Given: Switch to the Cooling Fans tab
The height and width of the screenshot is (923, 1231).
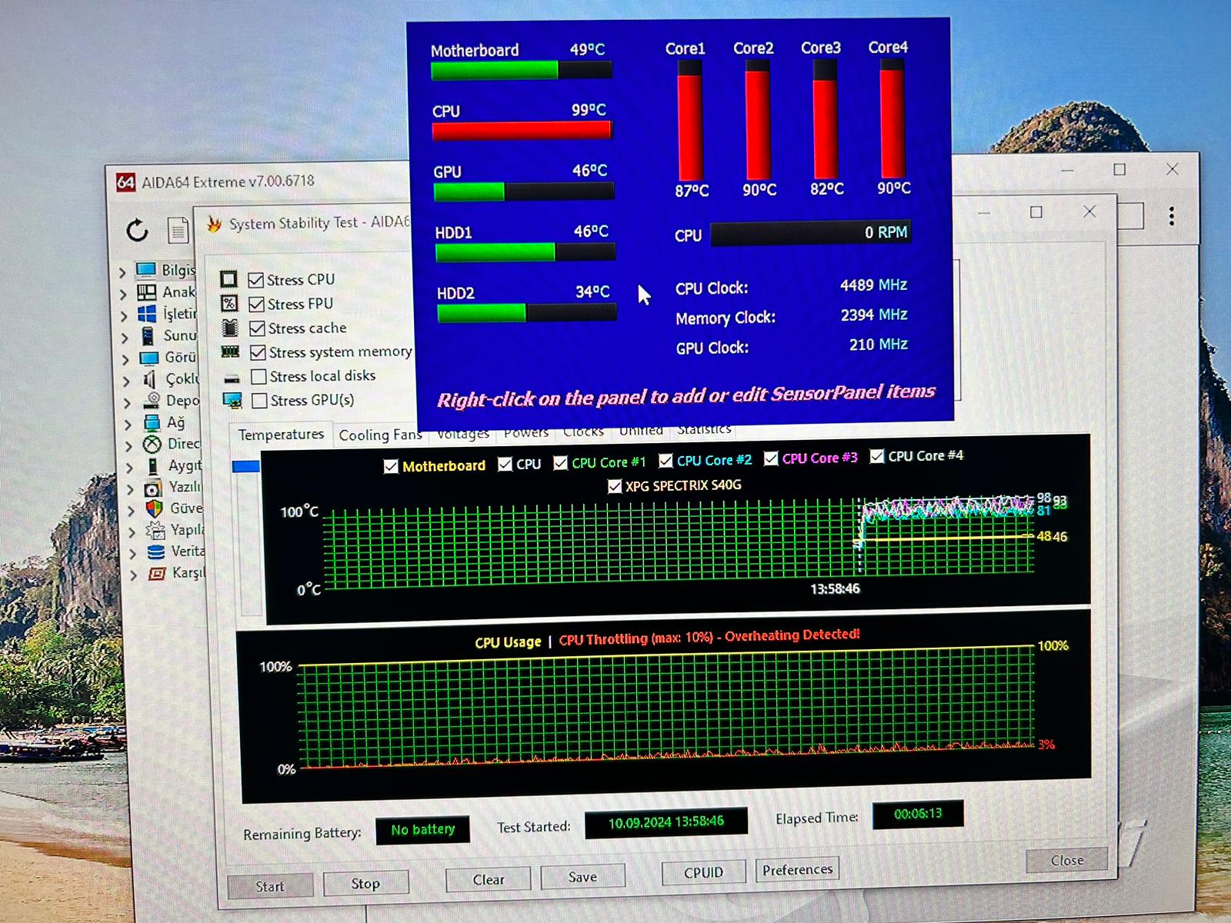Looking at the screenshot, I should (x=380, y=435).
